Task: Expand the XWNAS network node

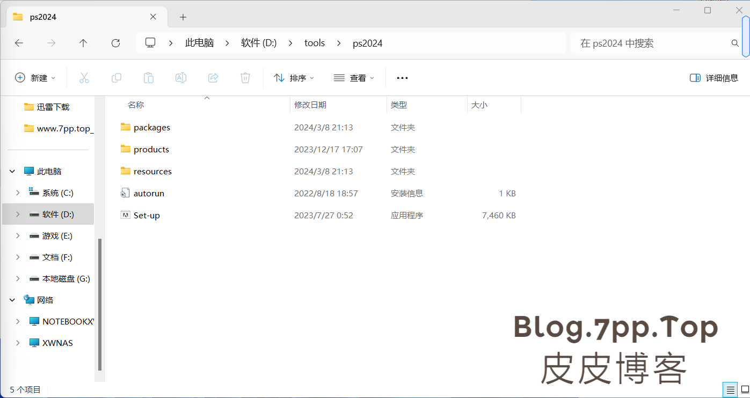Action: click(18, 343)
